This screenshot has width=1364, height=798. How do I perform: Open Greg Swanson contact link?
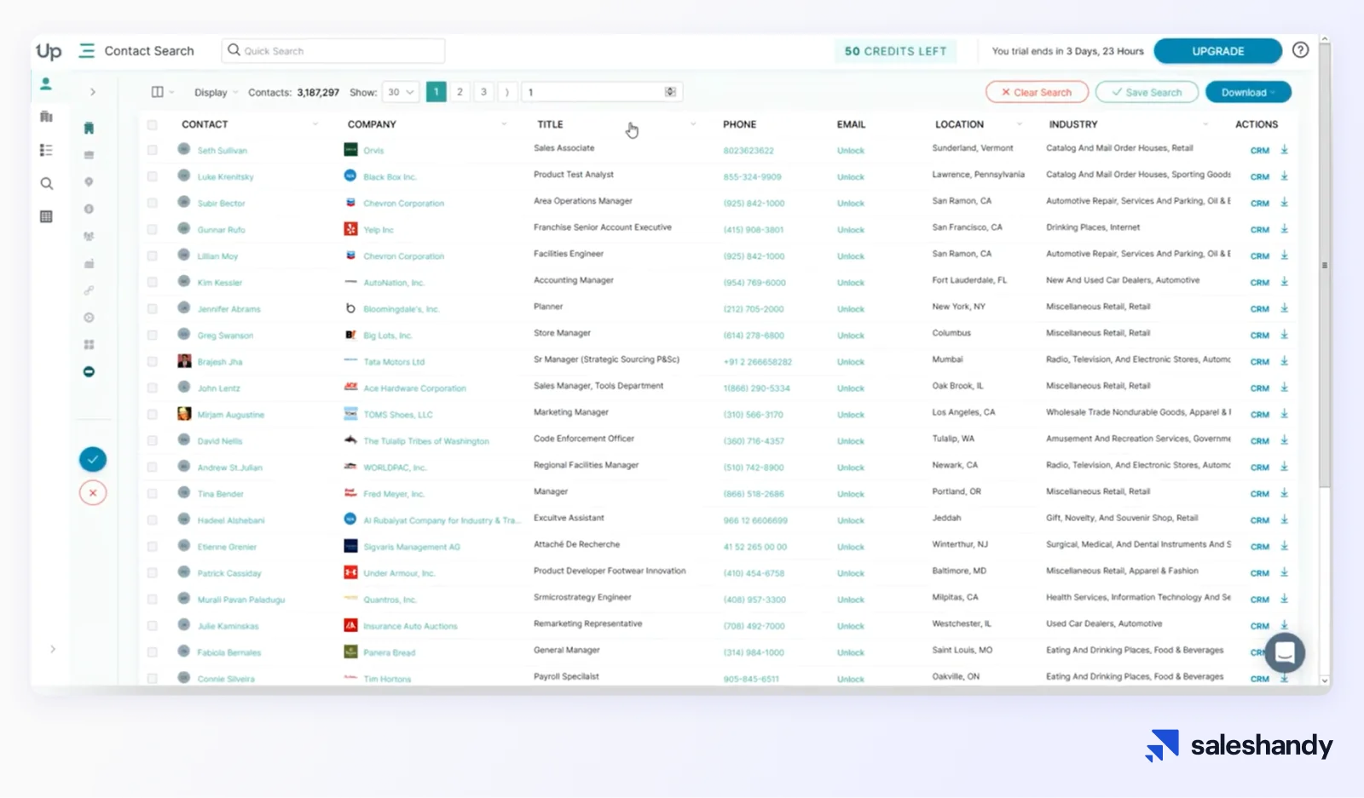coord(225,336)
